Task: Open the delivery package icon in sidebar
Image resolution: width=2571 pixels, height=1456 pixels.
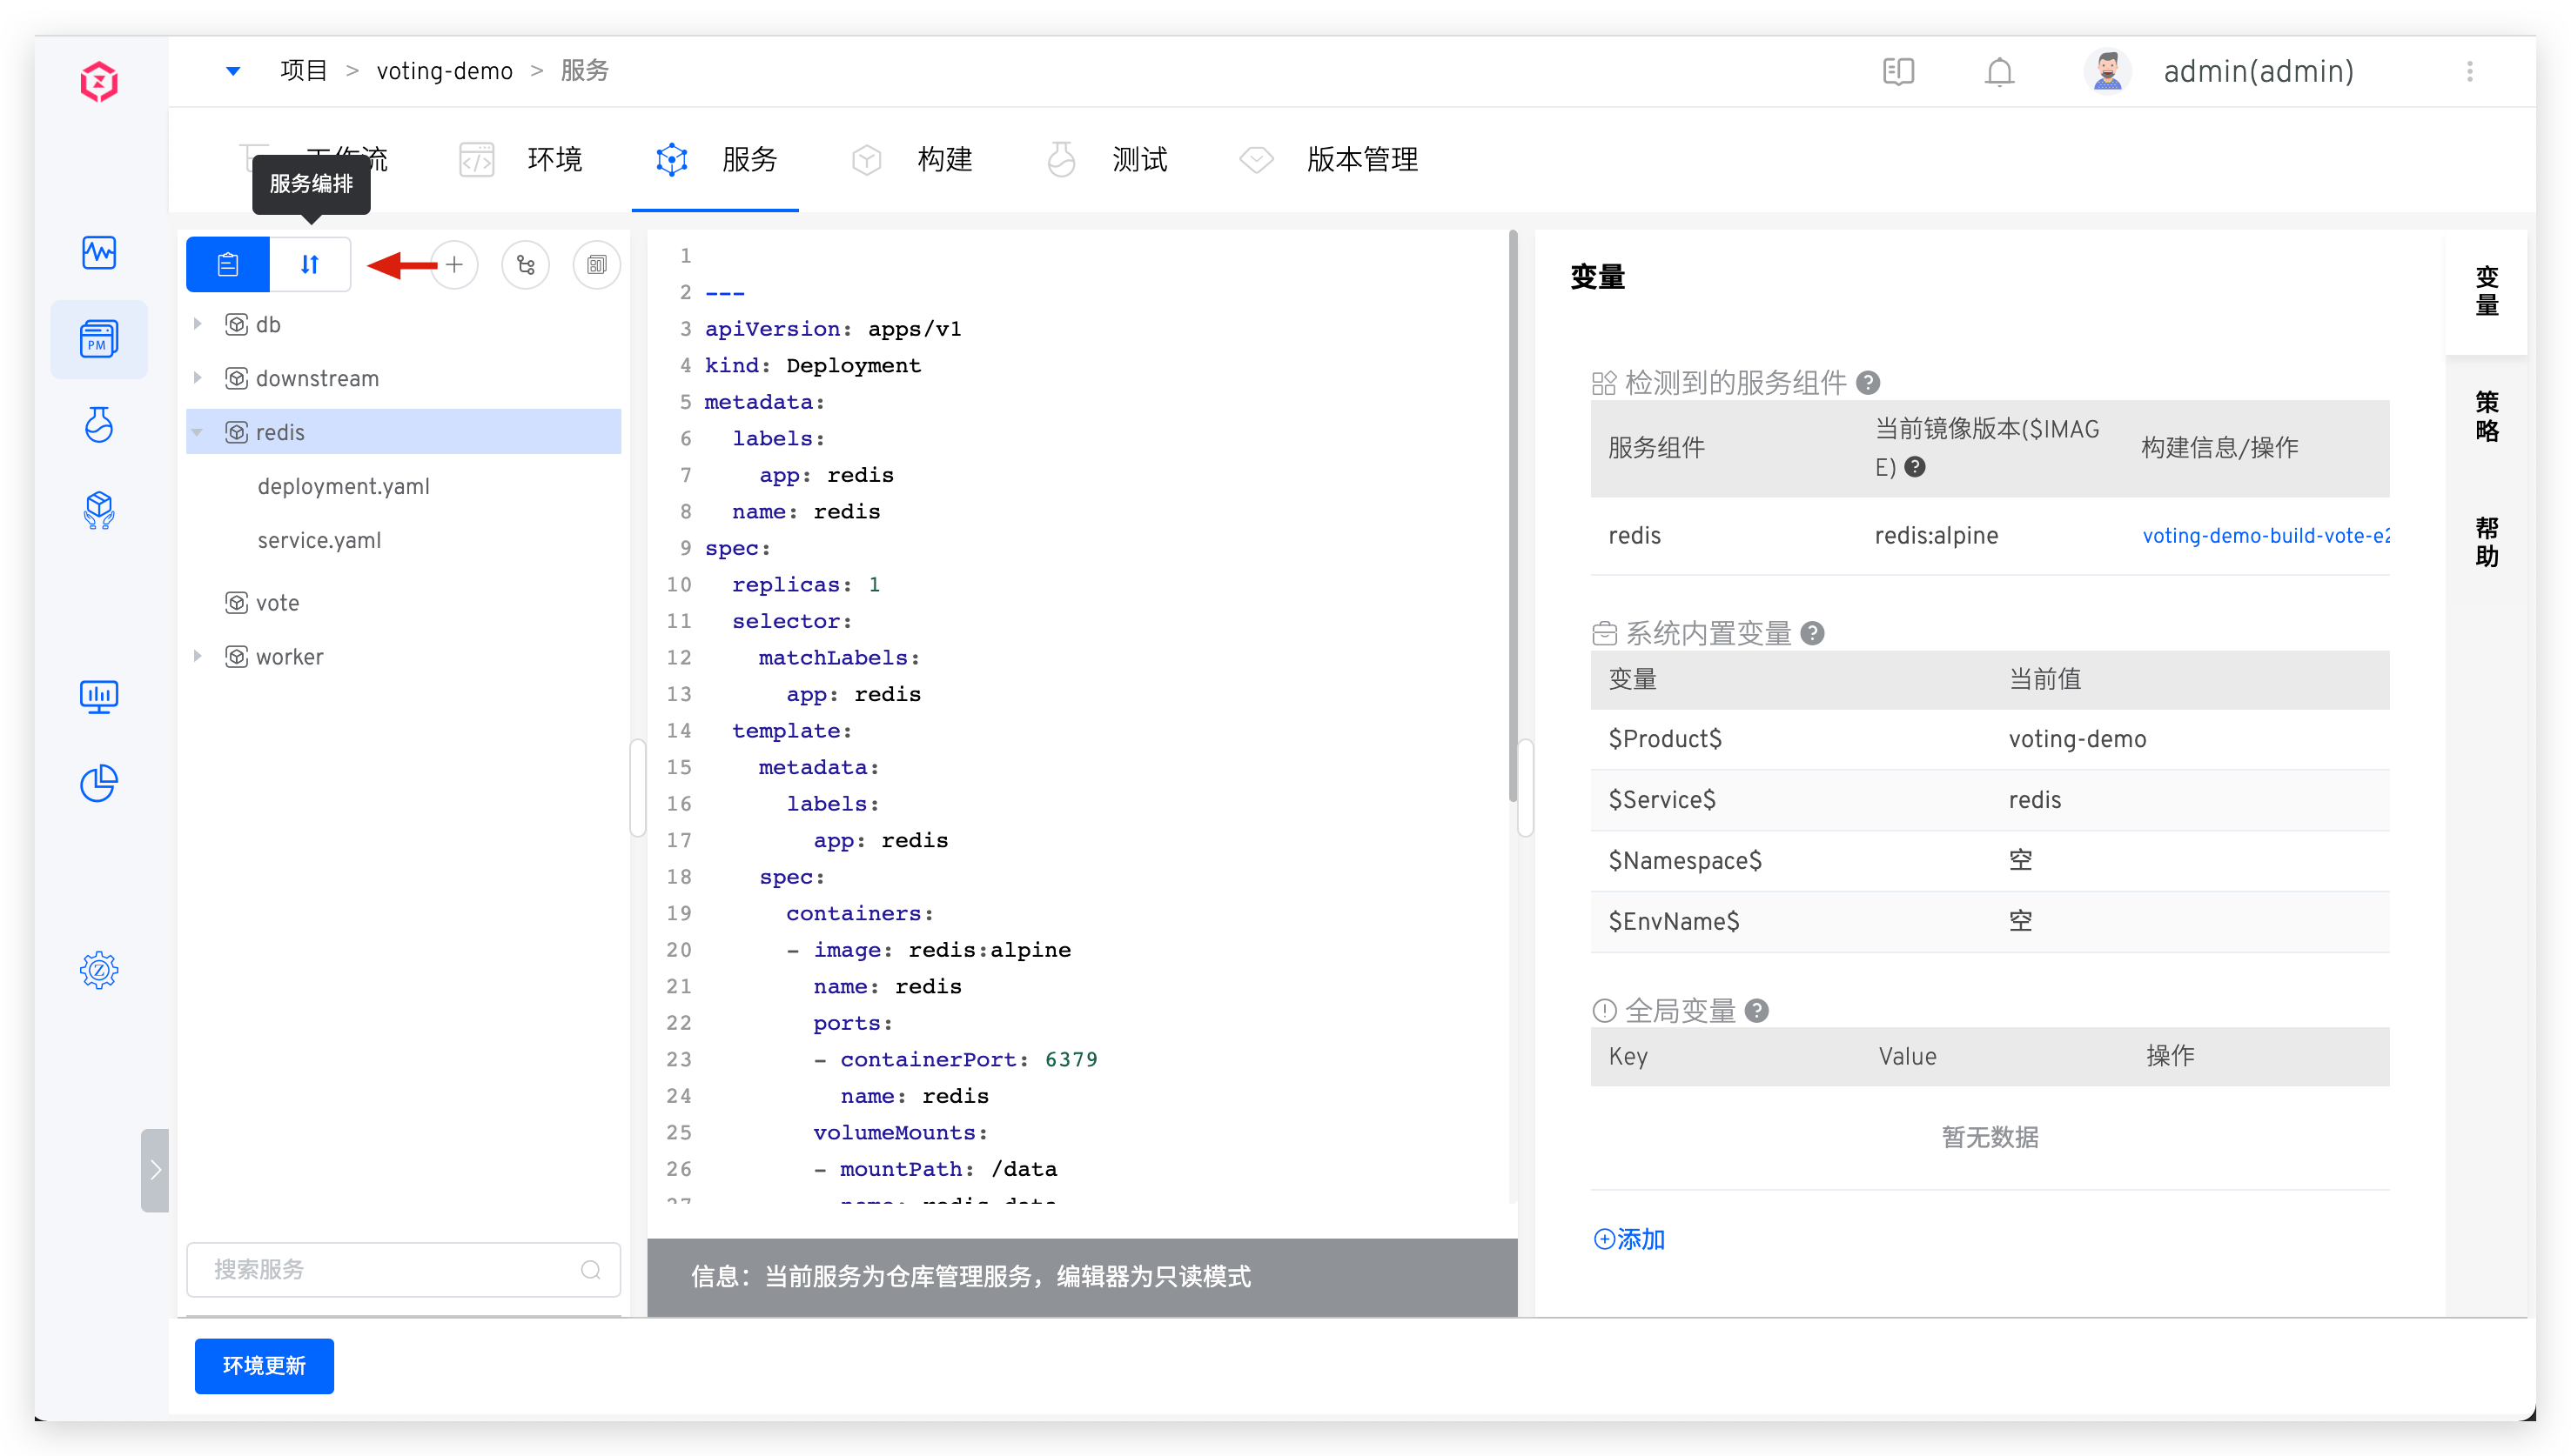Action: (99, 511)
